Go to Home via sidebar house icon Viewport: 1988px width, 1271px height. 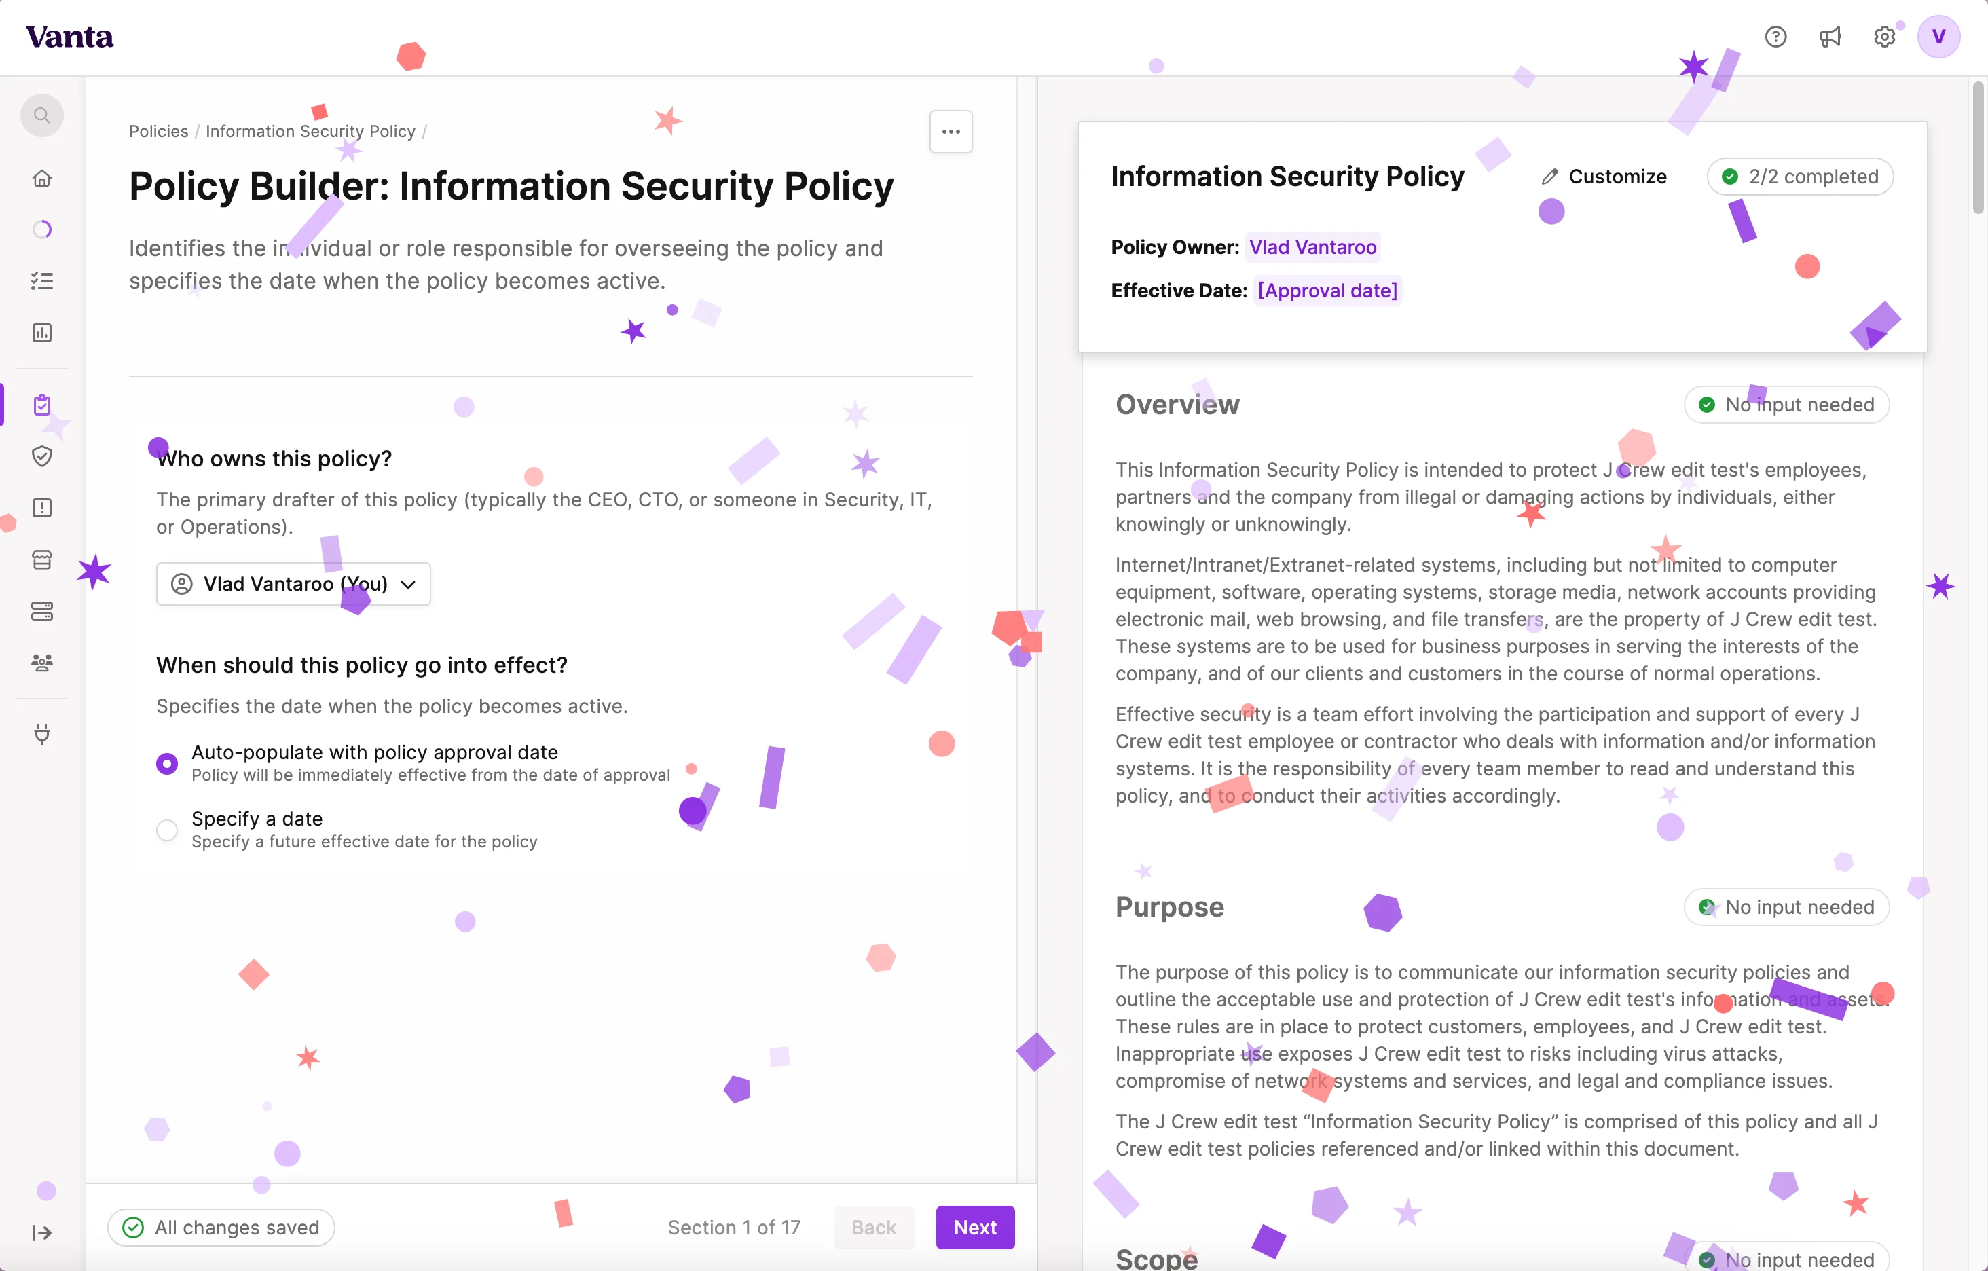42,179
